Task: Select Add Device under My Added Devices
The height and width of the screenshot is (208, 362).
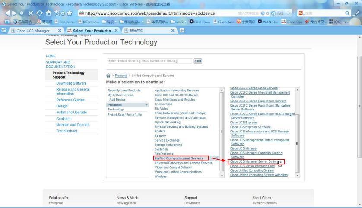Action: (x=117, y=99)
